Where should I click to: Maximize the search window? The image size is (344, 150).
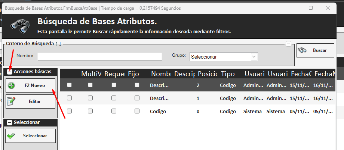311,8
